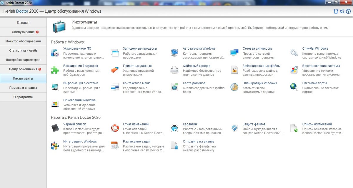Click the Контекстное меню icon
Screen dimensions: 353x188
(115, 87)
